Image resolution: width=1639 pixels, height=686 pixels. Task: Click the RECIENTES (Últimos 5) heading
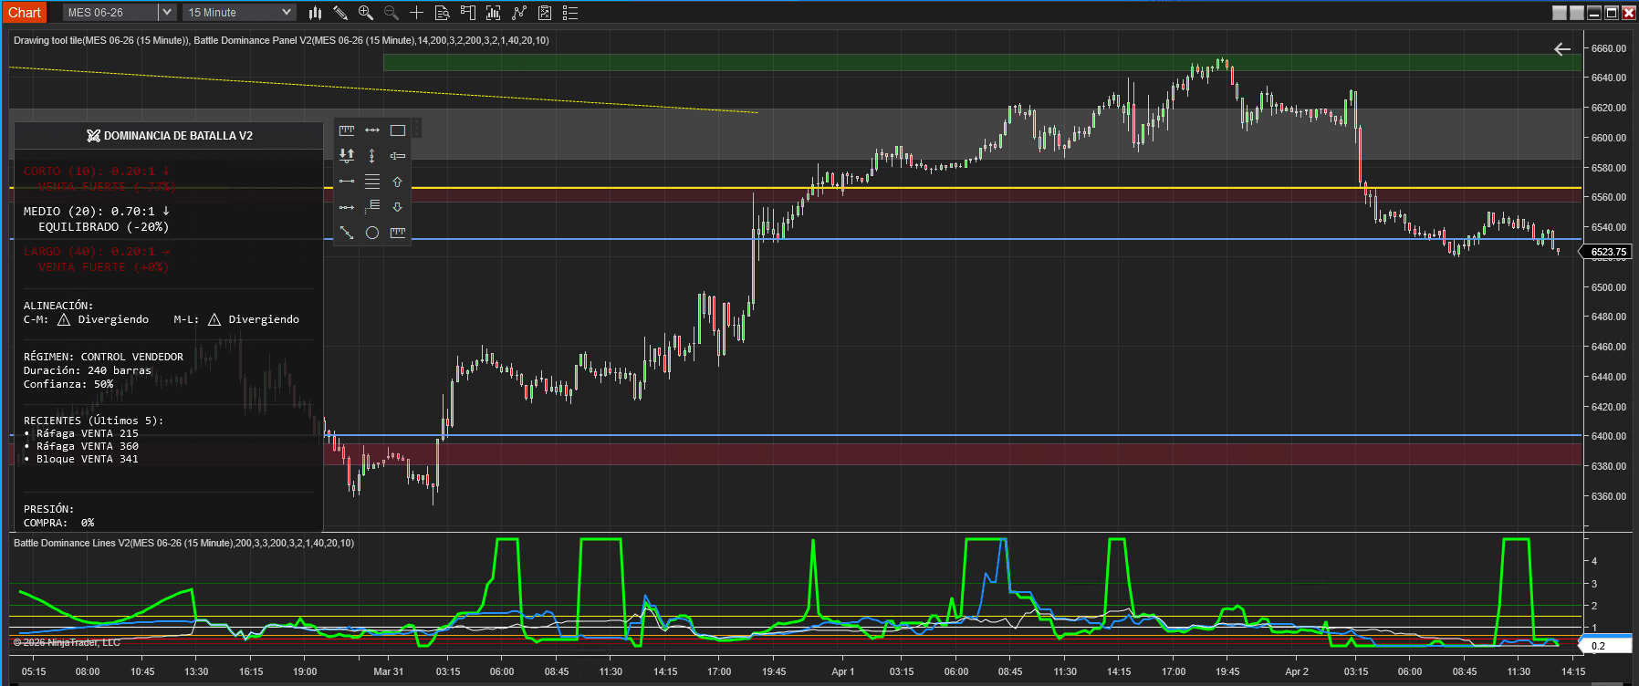[x=93, y=421]
